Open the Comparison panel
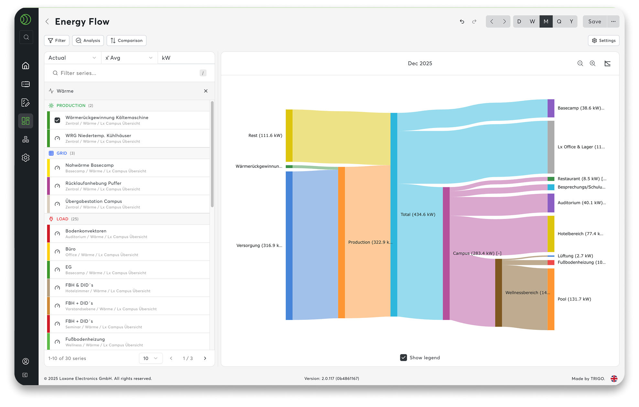This screenshot has height=407, width=639. (x=126, y=40)
